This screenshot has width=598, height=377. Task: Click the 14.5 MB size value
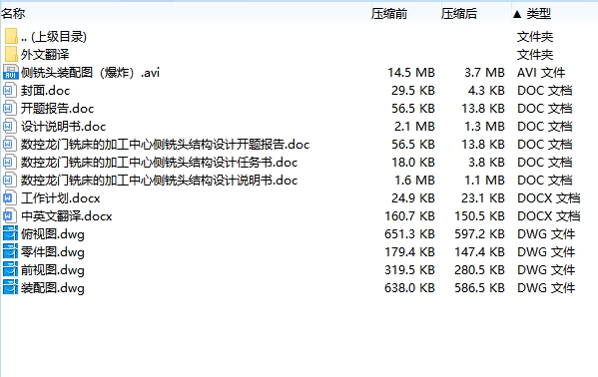pos(411,73)
